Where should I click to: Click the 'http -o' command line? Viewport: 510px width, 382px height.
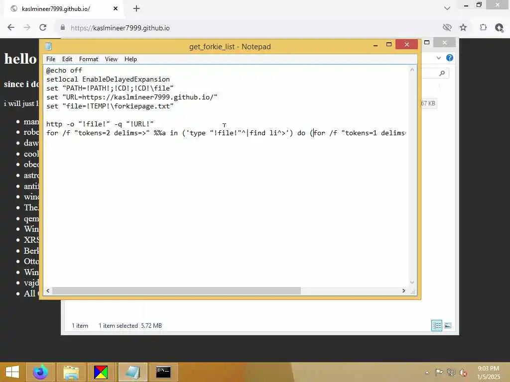click(x=100, y=124)
